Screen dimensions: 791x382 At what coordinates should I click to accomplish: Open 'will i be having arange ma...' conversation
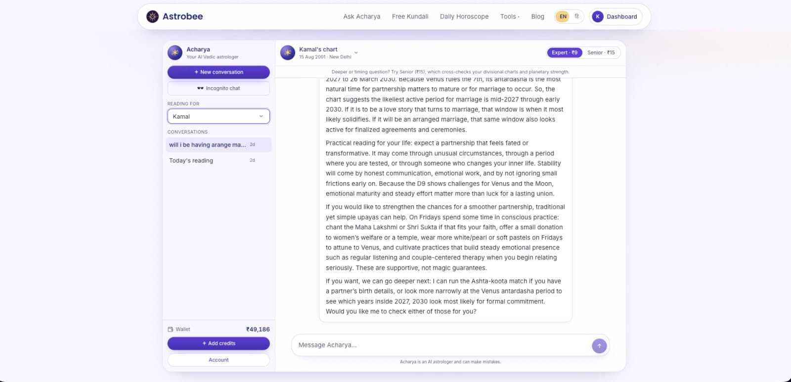pos(219,144)
